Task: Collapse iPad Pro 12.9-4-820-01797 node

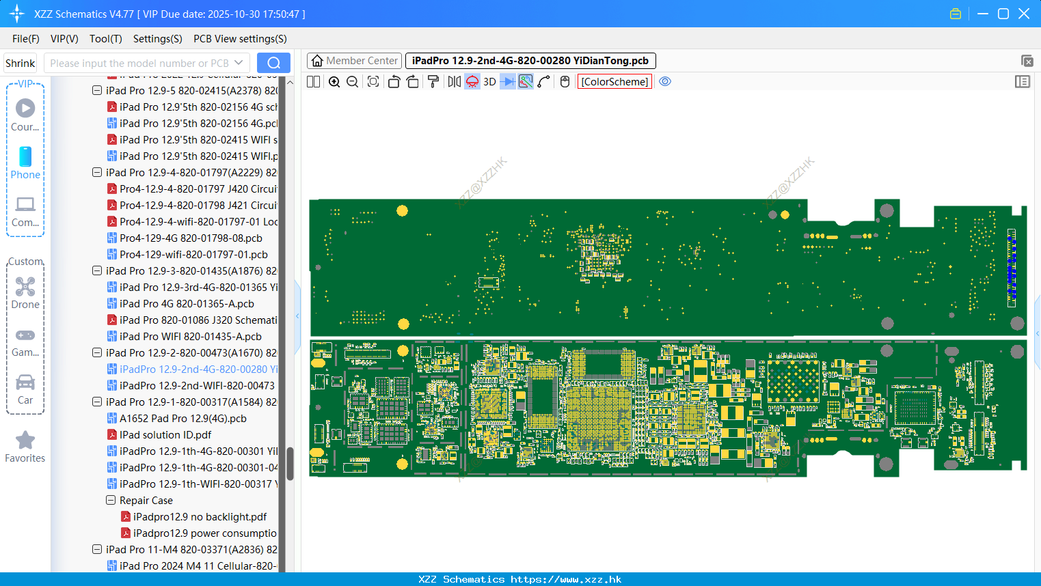Action: tap(97, 172)
